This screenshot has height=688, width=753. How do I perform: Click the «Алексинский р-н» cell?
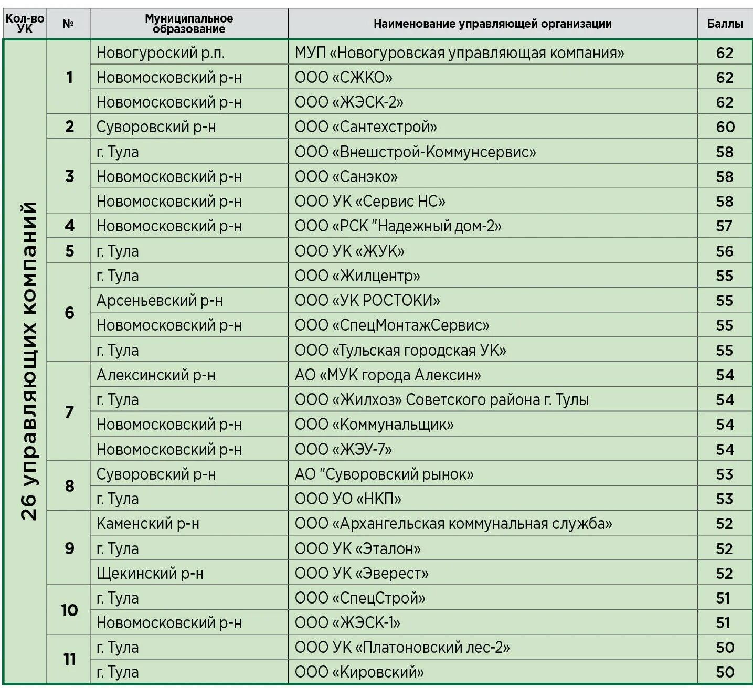(189, 375)
